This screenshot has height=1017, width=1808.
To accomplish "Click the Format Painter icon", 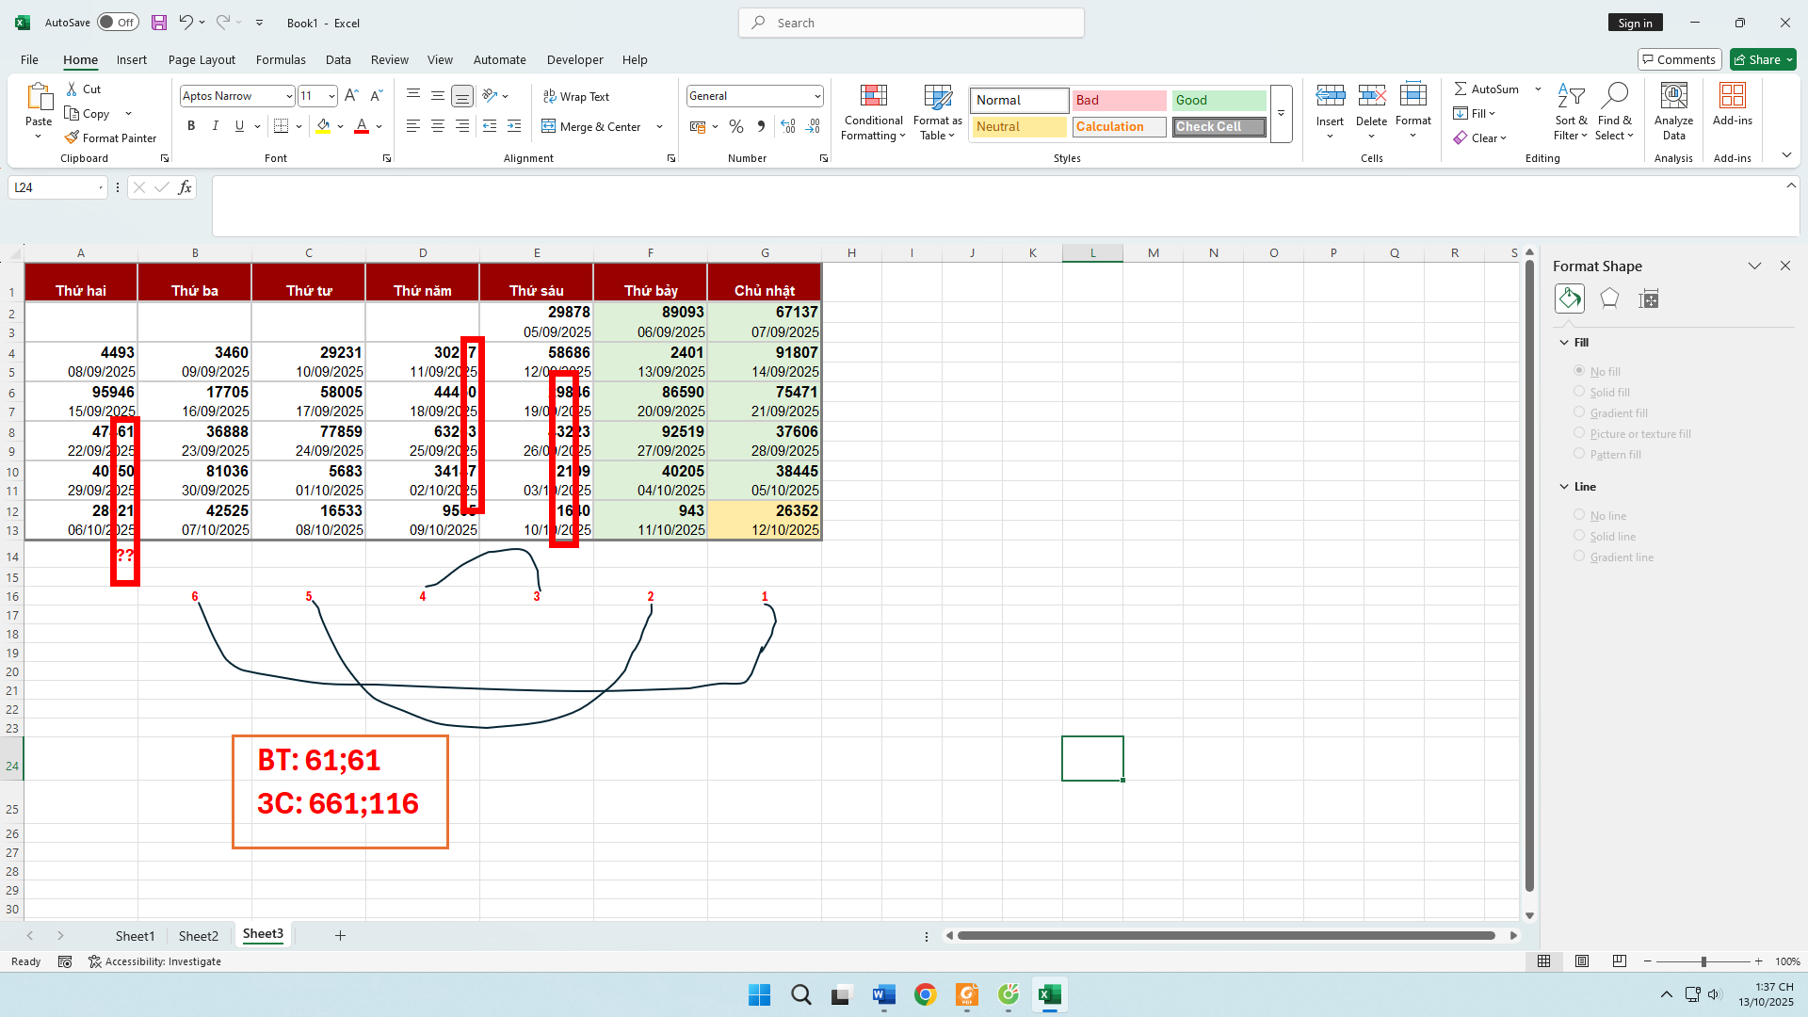I will pos(72,137).
